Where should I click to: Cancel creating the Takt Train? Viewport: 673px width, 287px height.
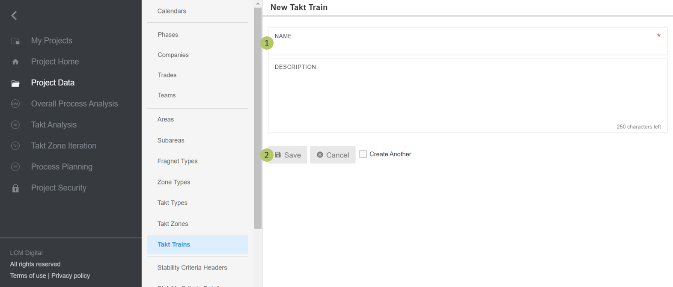(x=333, y=155)
